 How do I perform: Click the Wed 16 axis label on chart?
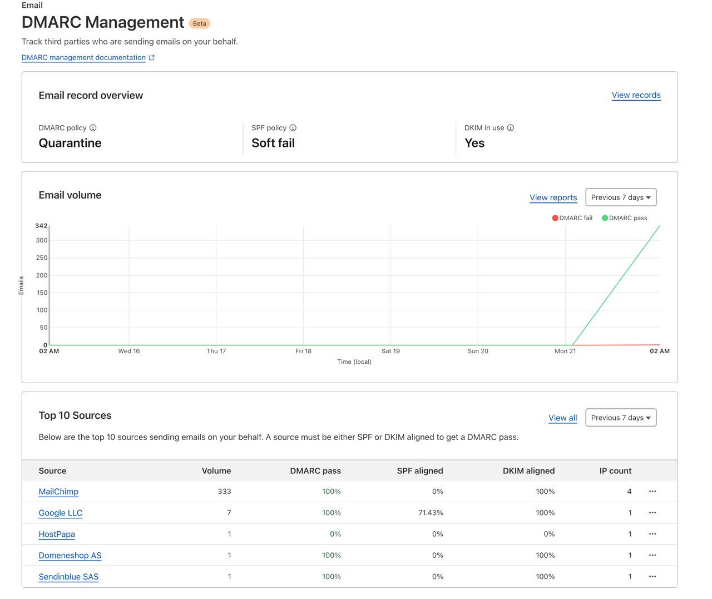tap(129, 351)
